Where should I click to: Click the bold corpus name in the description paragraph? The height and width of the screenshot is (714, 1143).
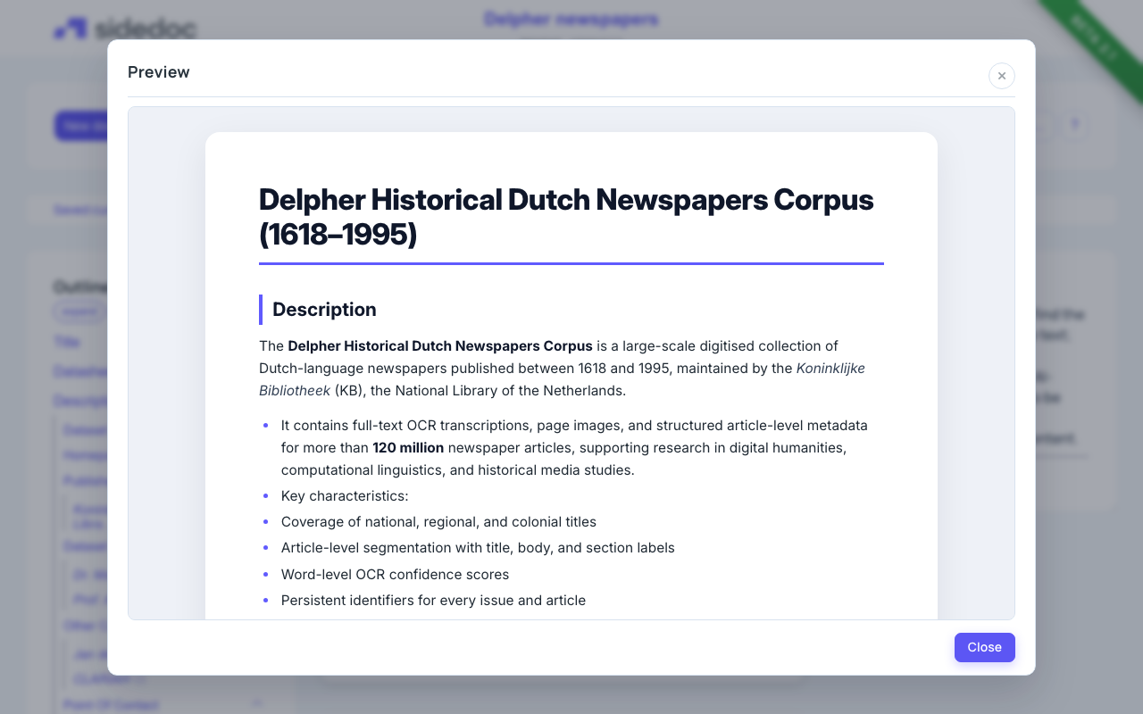click(x=440, y=345)
